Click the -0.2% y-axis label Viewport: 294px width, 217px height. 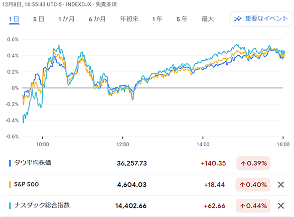(x=12, y=104)
